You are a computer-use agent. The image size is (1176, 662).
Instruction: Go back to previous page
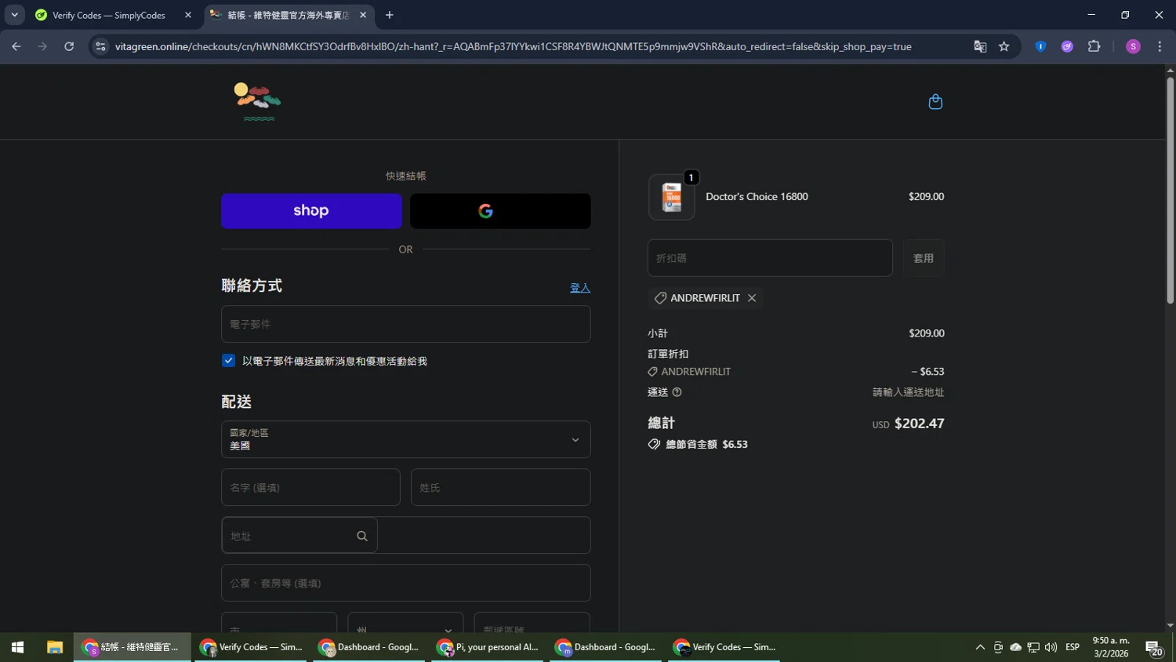(16, 46)
